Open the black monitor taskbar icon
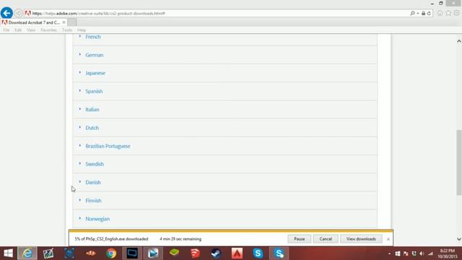Image resolution: width=462 pixels, height=260 pixels. 132,253
